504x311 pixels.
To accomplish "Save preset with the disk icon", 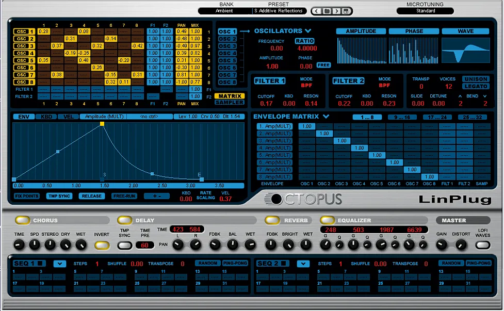I will pyautogui.click(x=346, y=11).
